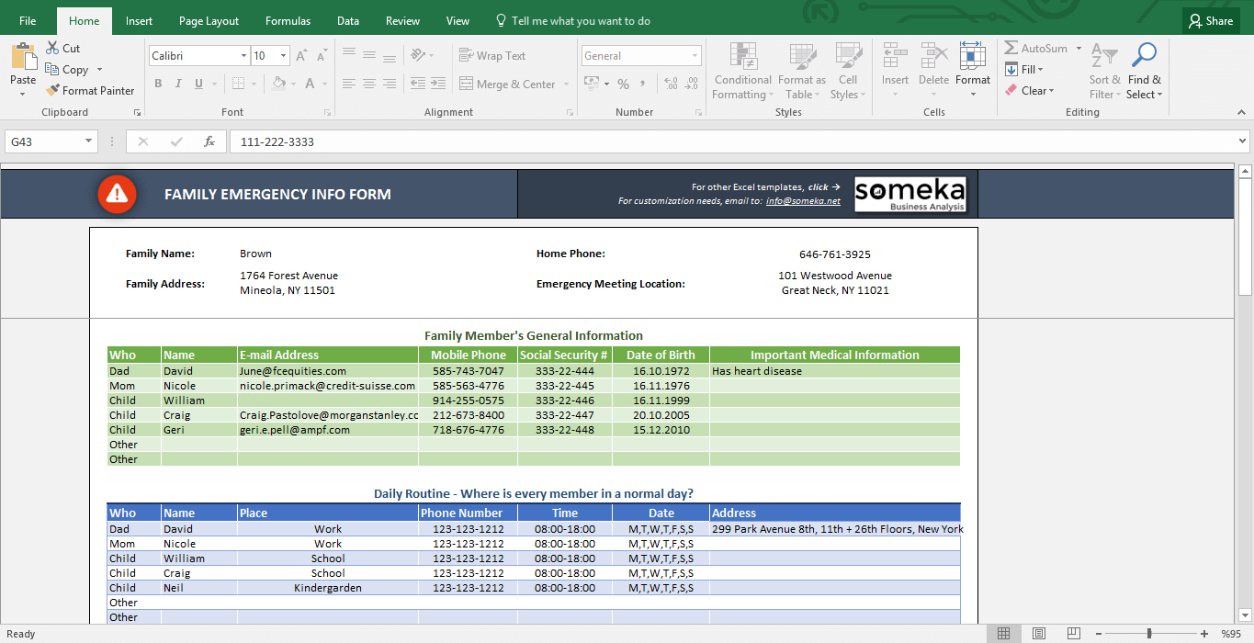This screenshot has height=643, width=1254.
Task: Switch to the Page Layout tab
Action: point(209,21)
